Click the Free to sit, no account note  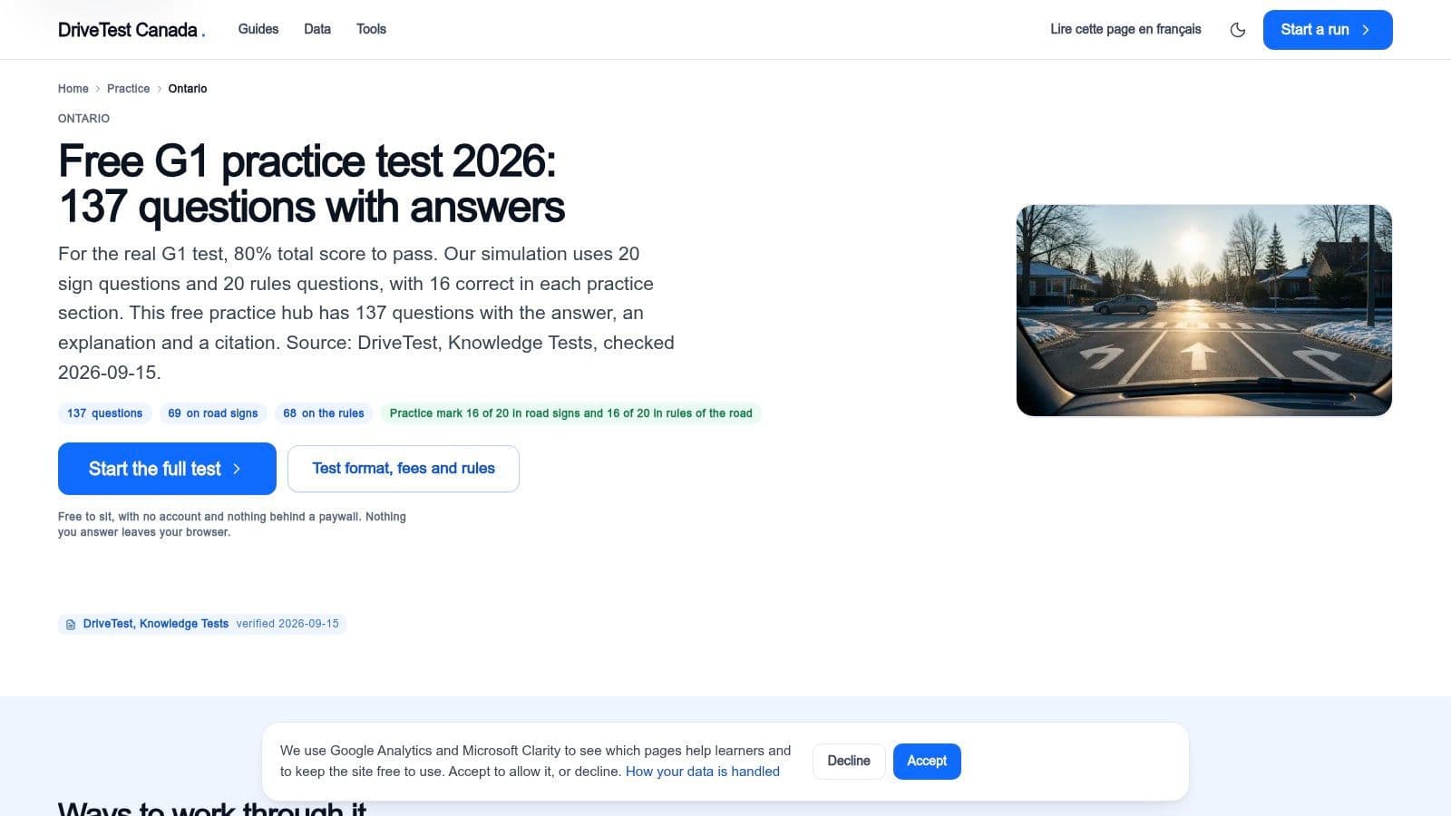coord(232,524)
